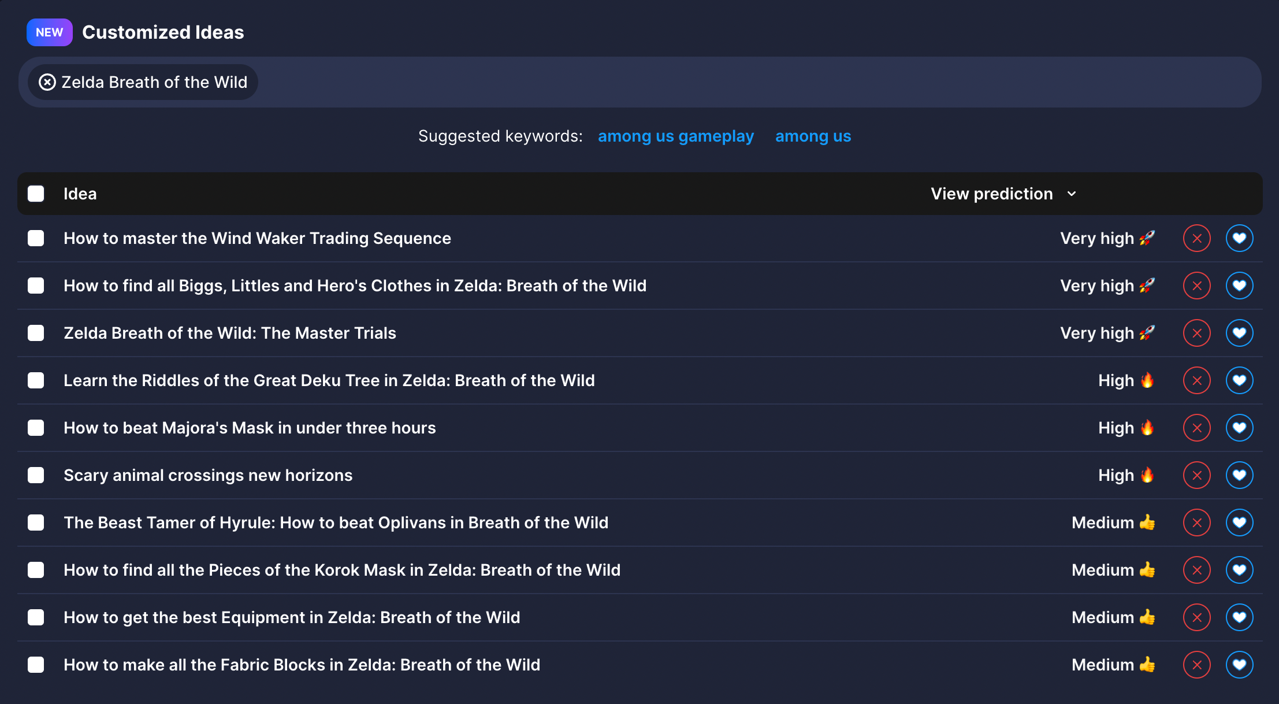Dismiss the Majora's Mask under three hours idea
1279x704 pixels.
[1196, 428]
